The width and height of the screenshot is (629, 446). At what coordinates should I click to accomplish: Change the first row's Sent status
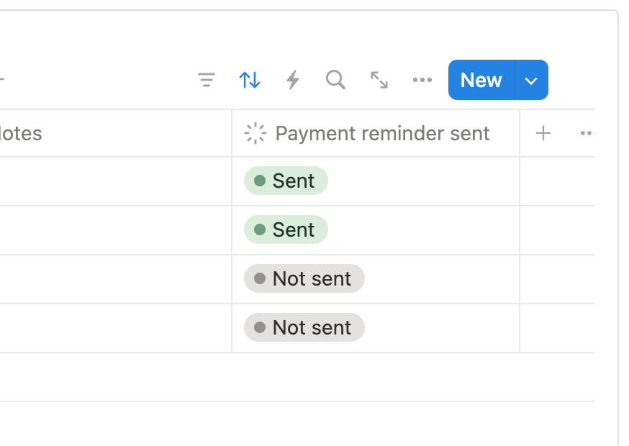point(286,181)
